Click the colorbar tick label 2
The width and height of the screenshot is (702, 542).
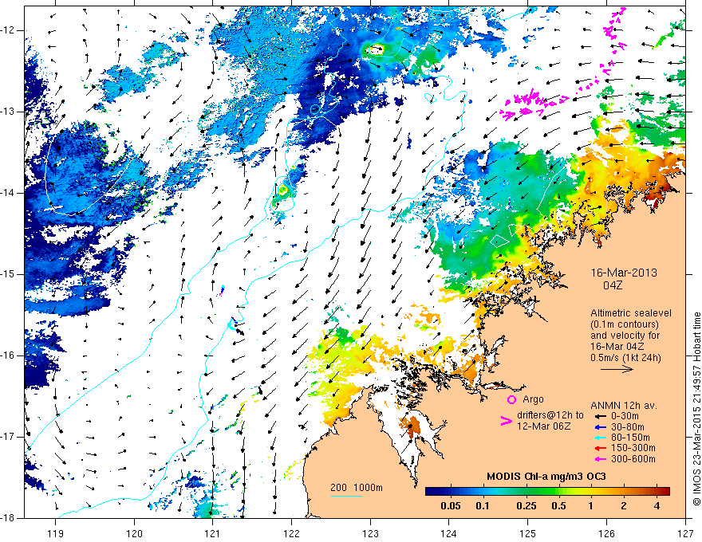point(624,506)
